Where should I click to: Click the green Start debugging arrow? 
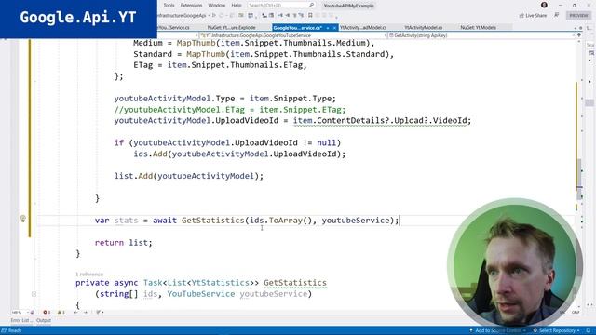tap(214, 16)
